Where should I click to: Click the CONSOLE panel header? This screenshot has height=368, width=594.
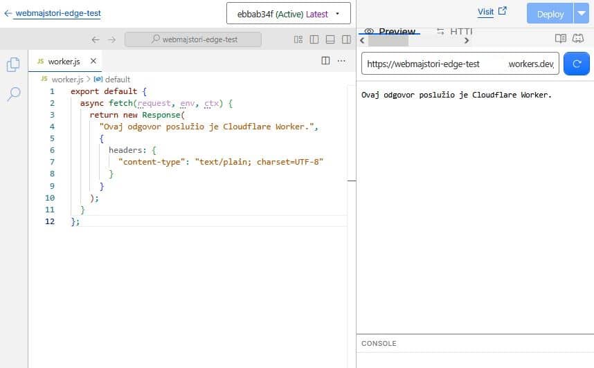pos(379,343)
